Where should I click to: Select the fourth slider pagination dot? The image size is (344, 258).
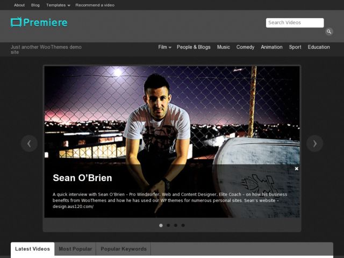183,225
